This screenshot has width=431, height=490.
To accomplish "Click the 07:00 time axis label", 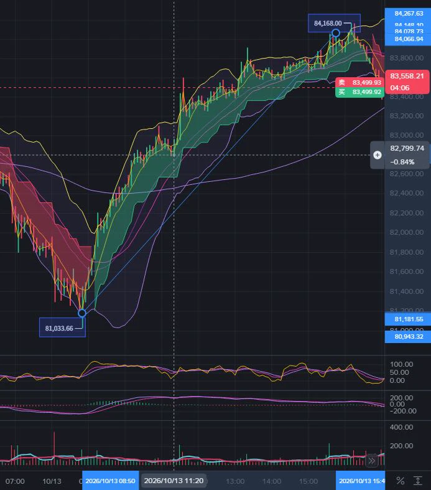I will [x=15, y=481].
